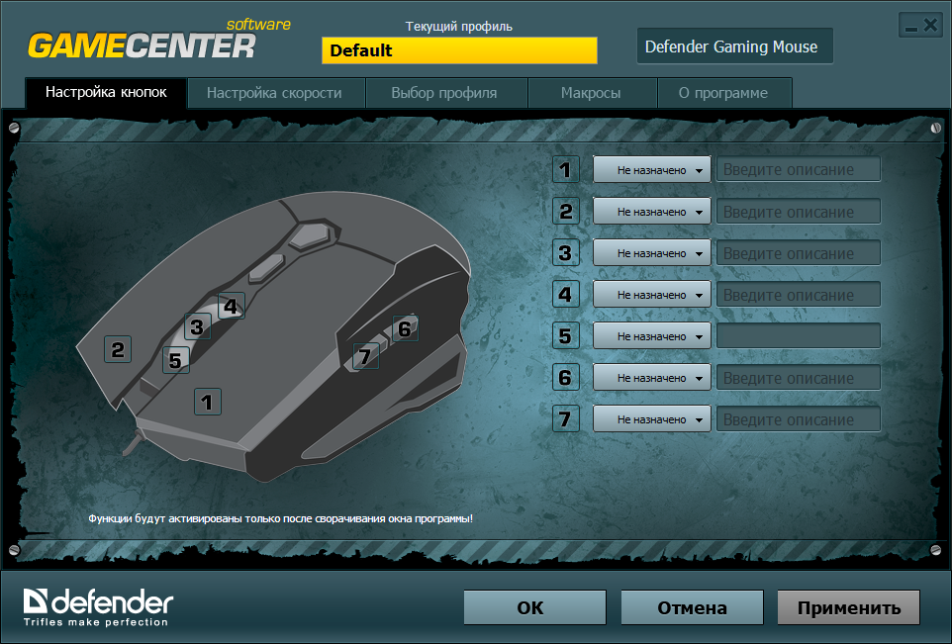Viewport: 952px width, 644px height.
Task: Close the GameCenter window
Action: tap(930, 26)
